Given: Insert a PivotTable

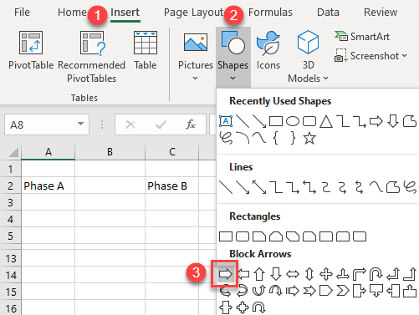Looking at the screenshot, I should [x=31, y=50].
